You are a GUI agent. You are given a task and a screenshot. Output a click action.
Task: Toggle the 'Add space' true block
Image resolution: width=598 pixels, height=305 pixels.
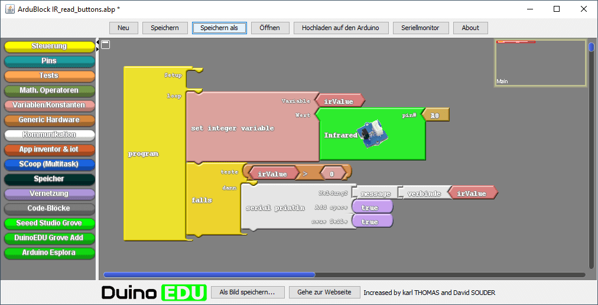[372, 207]
